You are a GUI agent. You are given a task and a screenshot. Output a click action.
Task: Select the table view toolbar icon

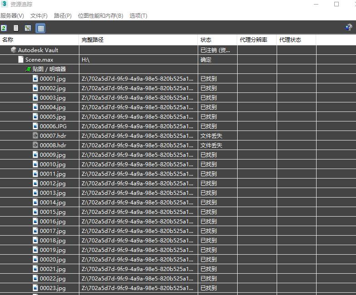[x=40, y=28]
